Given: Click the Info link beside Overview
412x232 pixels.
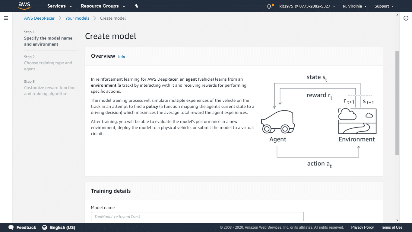Looking at the screenshot, I should [x=122, y=56].
